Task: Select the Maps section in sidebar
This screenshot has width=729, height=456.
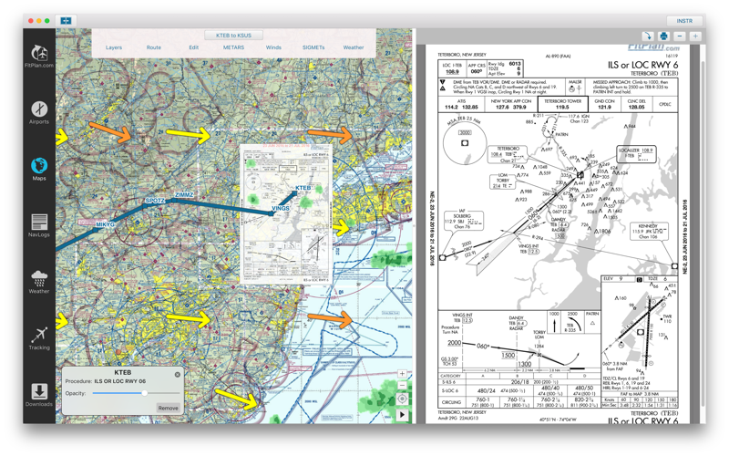Action: [x=39, y=170]
